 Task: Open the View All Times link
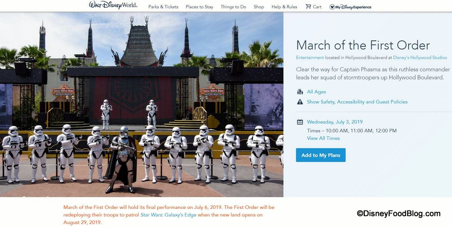(x=323, y=138)
